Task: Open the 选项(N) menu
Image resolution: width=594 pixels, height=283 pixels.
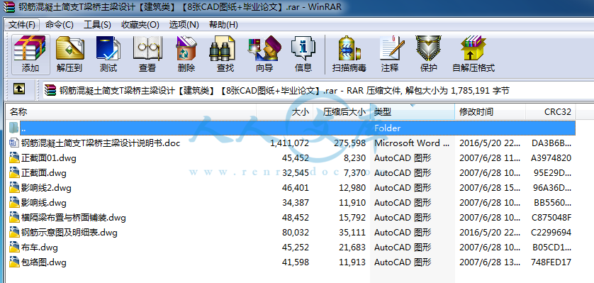Action: coord(184,25)
